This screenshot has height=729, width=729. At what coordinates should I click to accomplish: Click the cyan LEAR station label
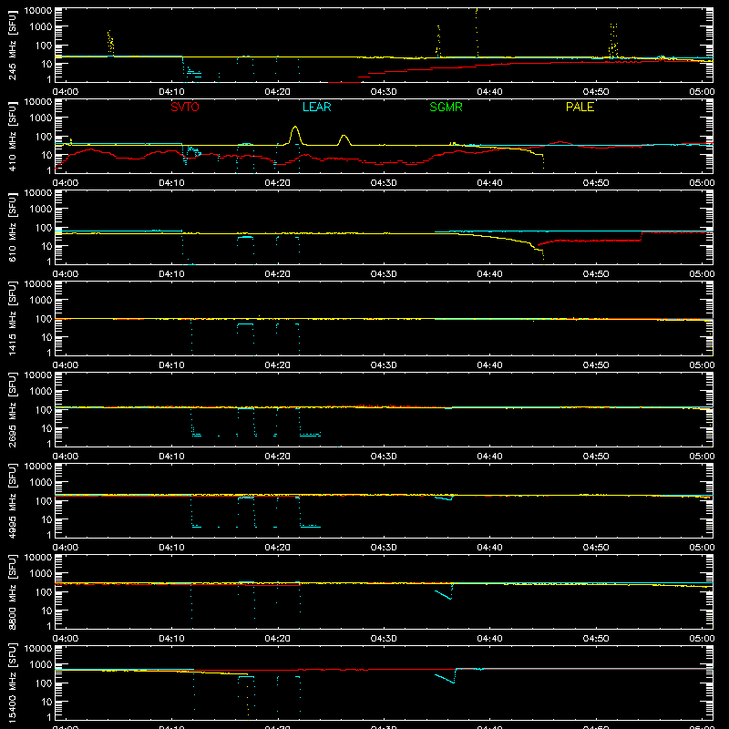click(x=316, y=107)
